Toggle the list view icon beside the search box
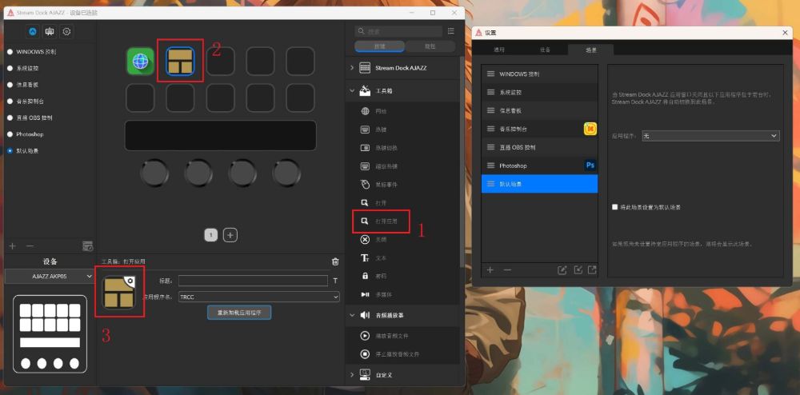 pyautogui.click(x=450, y=31)
